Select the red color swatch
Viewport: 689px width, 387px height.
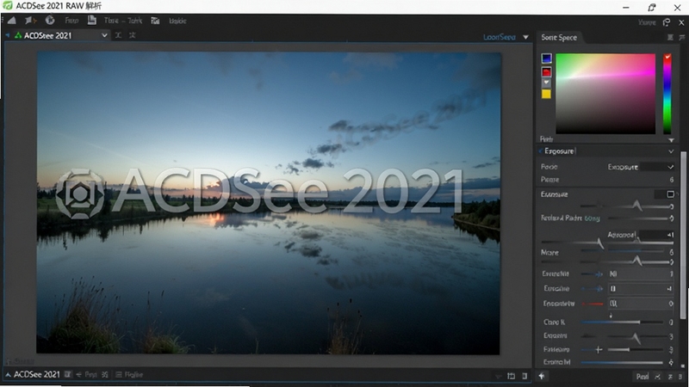(546, 71)
